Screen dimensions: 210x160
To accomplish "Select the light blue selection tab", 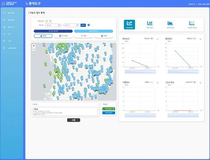I will [94, 31].
